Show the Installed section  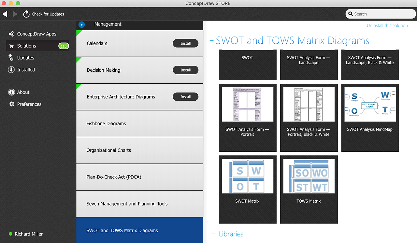coord(26,70)
